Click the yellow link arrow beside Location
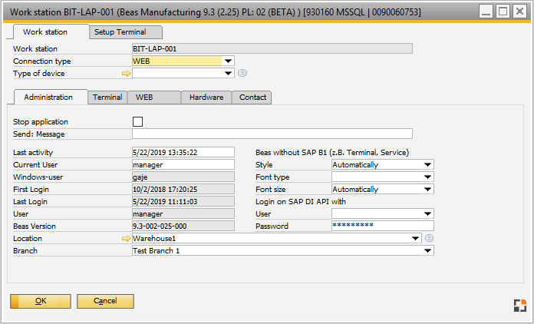The image size is (534, 324). (127, 239)
